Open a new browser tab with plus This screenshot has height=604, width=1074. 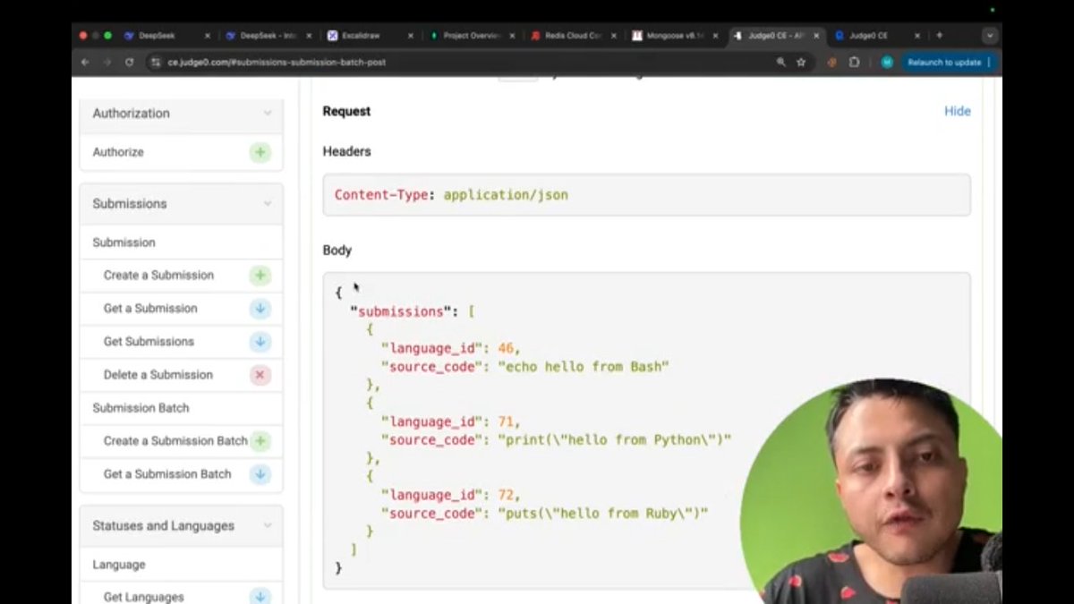pos(939,36)
